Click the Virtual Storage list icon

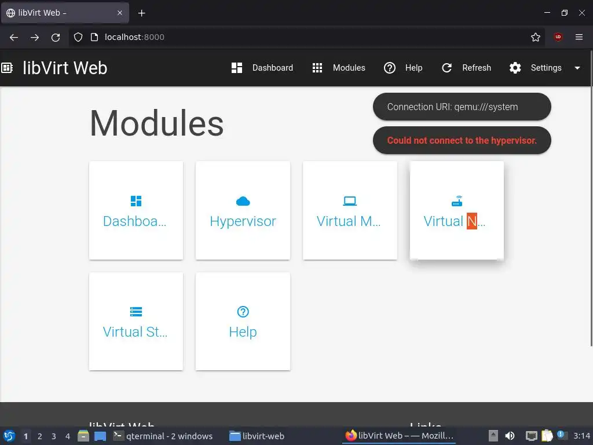point(136,311)
